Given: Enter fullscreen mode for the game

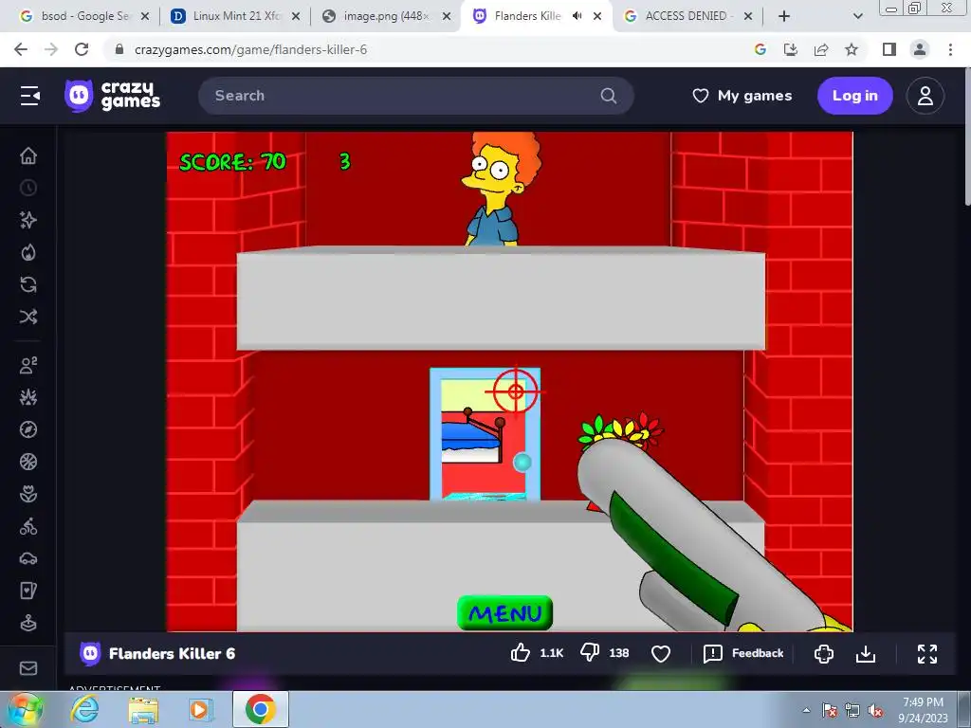Looking at the screenshot, I should click(927, 654).
